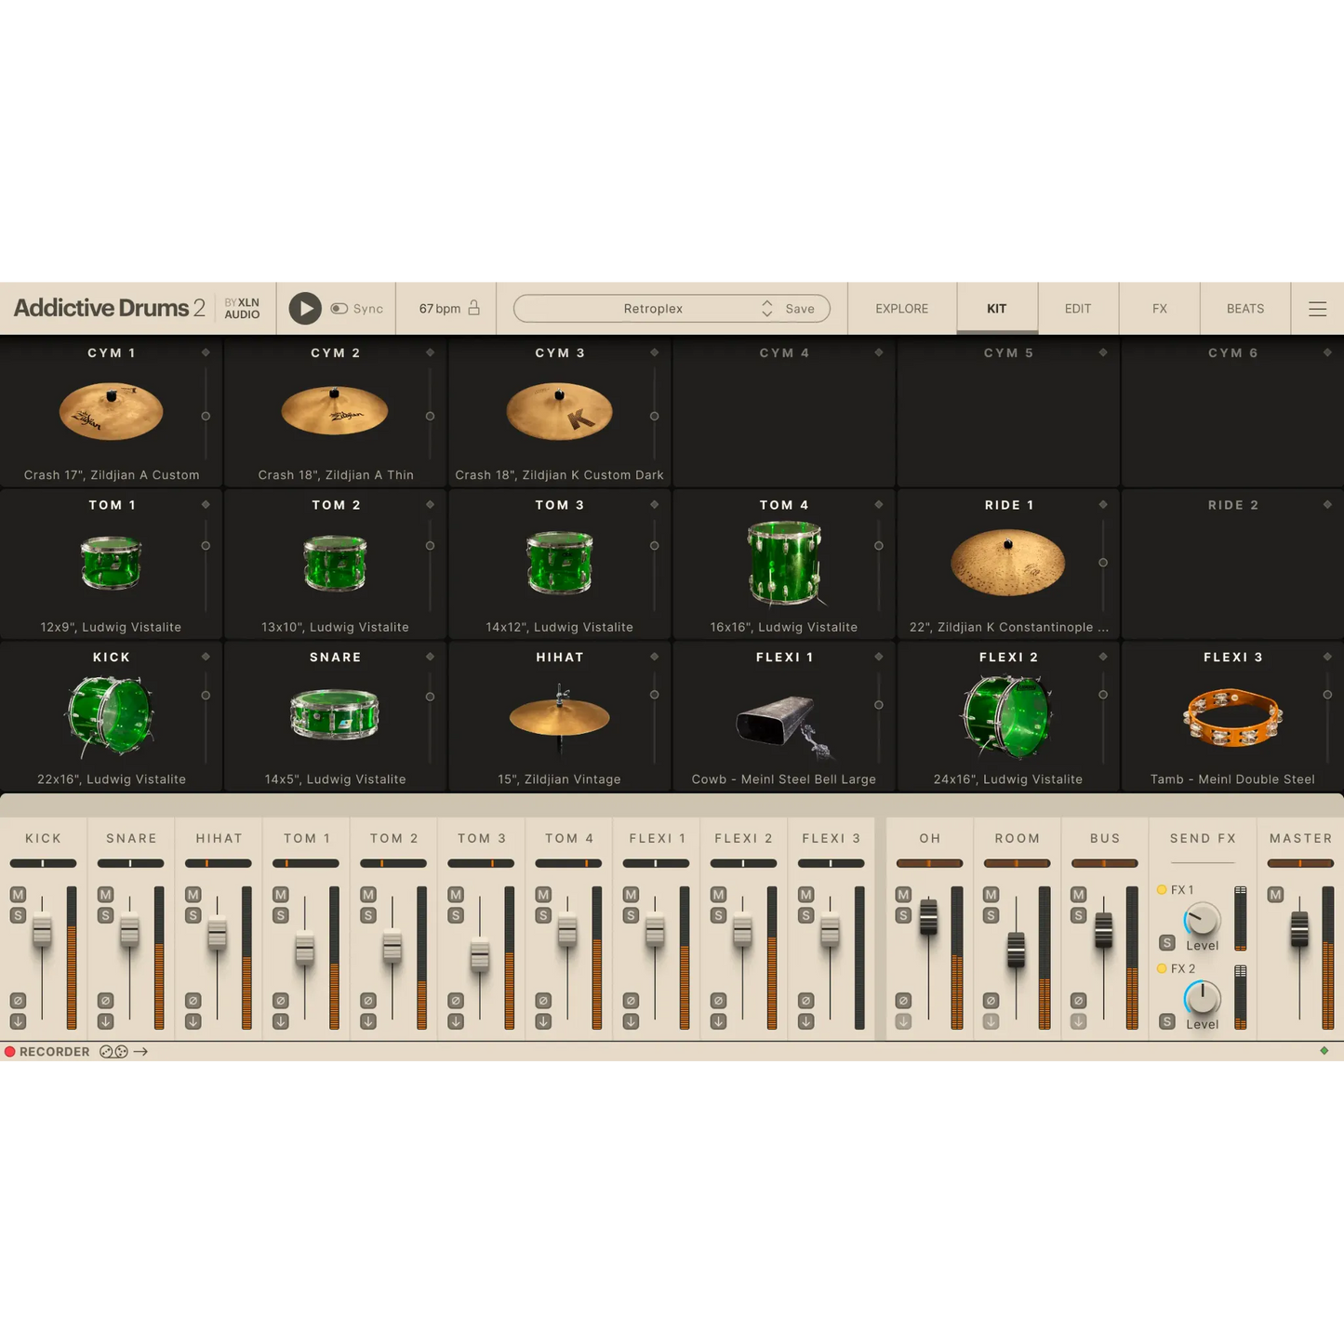Turn the FX 1 Level knob
This screenshot has width=1344, height=1344.
click(1200, 921)
